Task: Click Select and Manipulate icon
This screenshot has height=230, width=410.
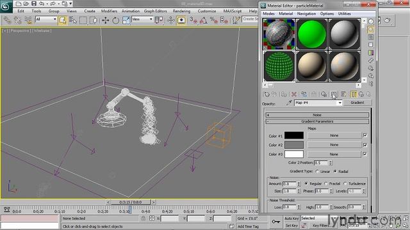Action: click(171, 20)
